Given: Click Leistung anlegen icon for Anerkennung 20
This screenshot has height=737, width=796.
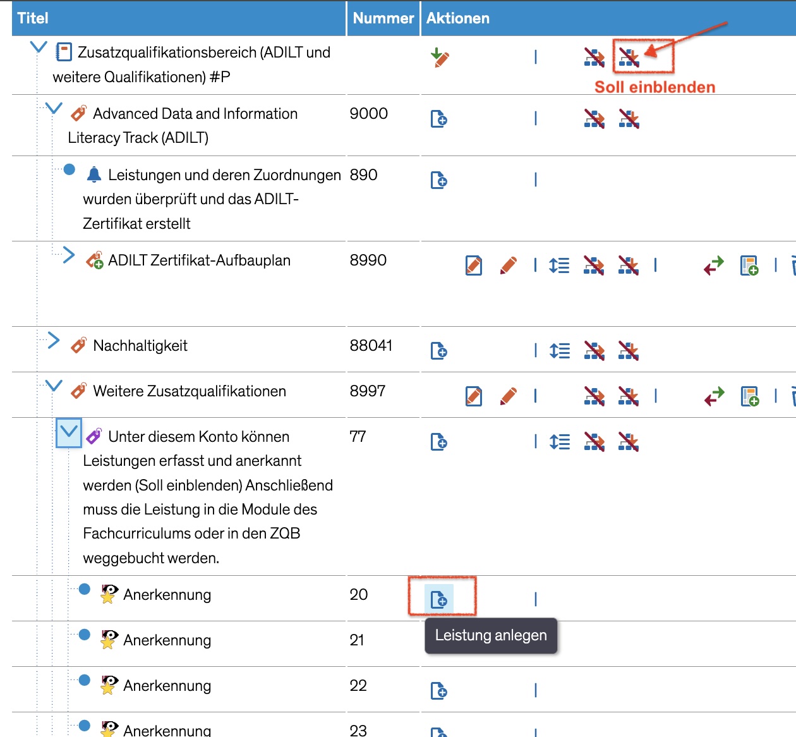Looking at the screenshot, I should pos(439,599).
